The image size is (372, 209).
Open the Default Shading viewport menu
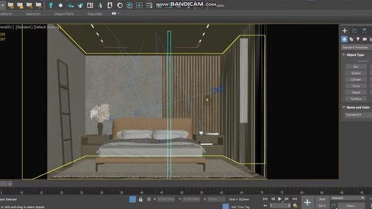(x=46, y=27)
